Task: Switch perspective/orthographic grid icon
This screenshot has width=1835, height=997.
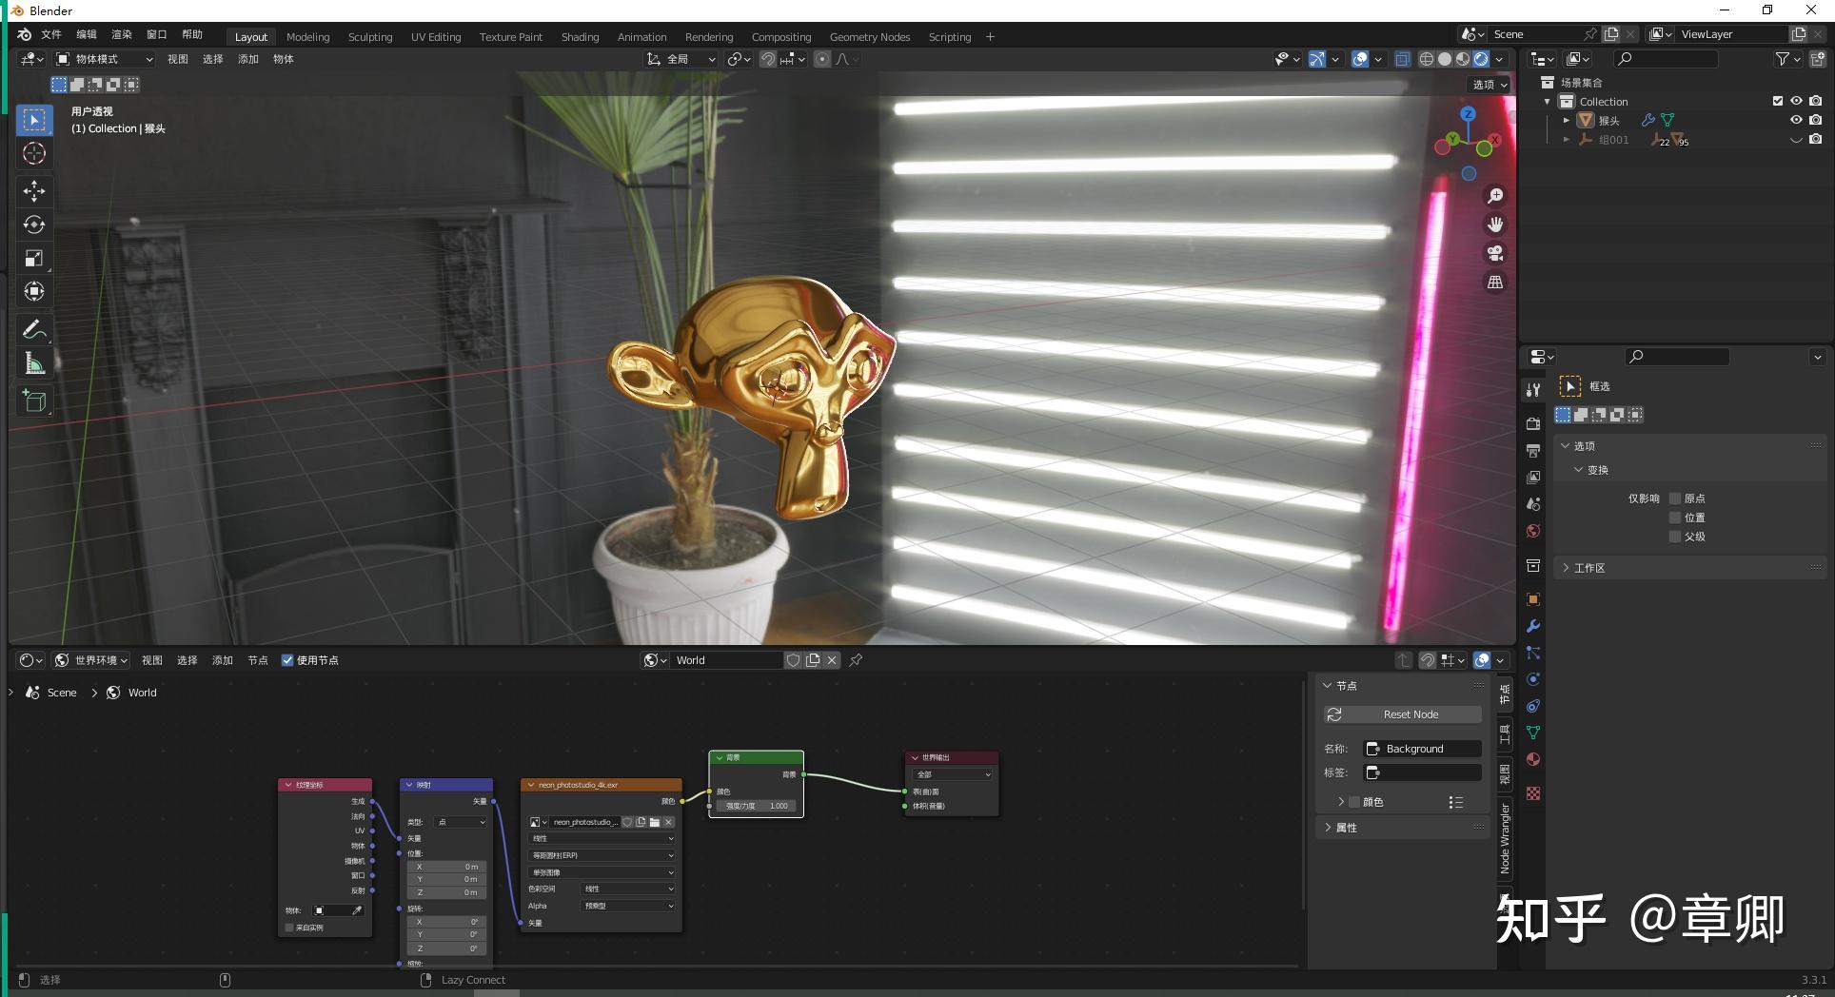Action: [1495, 282]
